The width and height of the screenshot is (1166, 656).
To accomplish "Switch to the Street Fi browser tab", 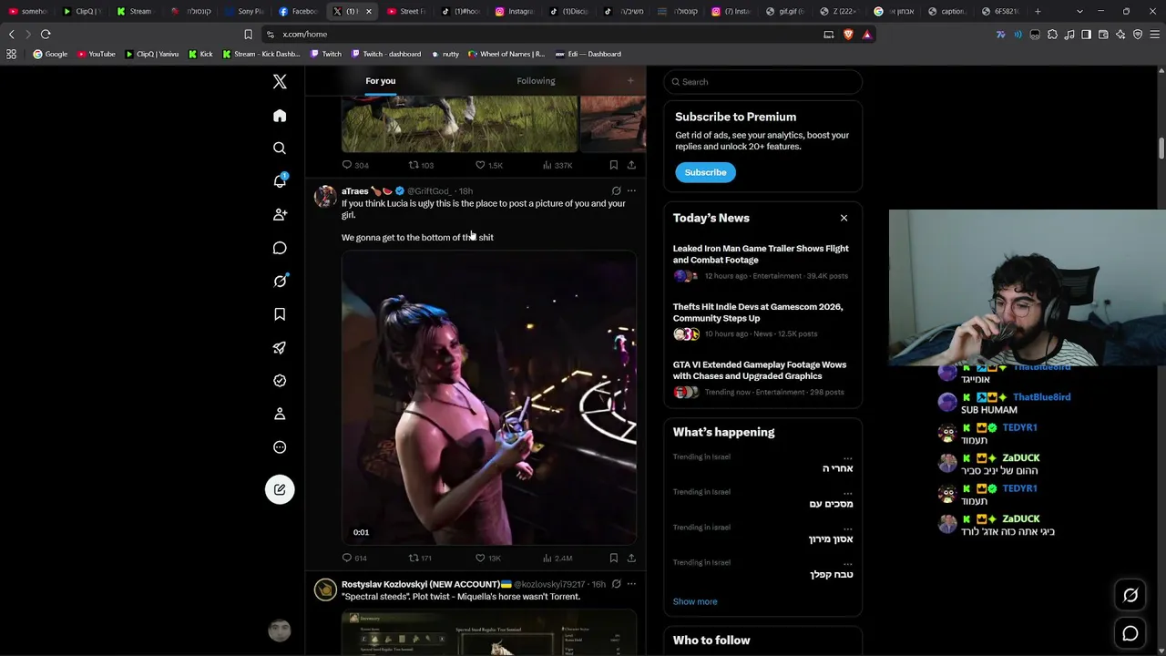I will [x=406, y=12].
